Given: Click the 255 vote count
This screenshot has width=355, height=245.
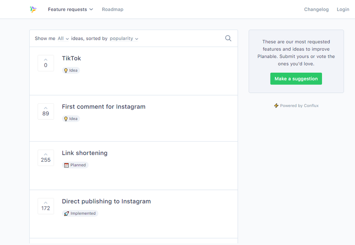Looking at the screenshot, I should [x=46, y=160].
